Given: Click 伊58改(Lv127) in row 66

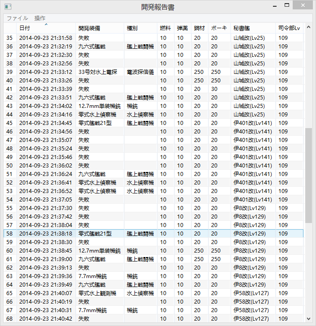Looking at the screenshot, I should [x=251, y=302].
